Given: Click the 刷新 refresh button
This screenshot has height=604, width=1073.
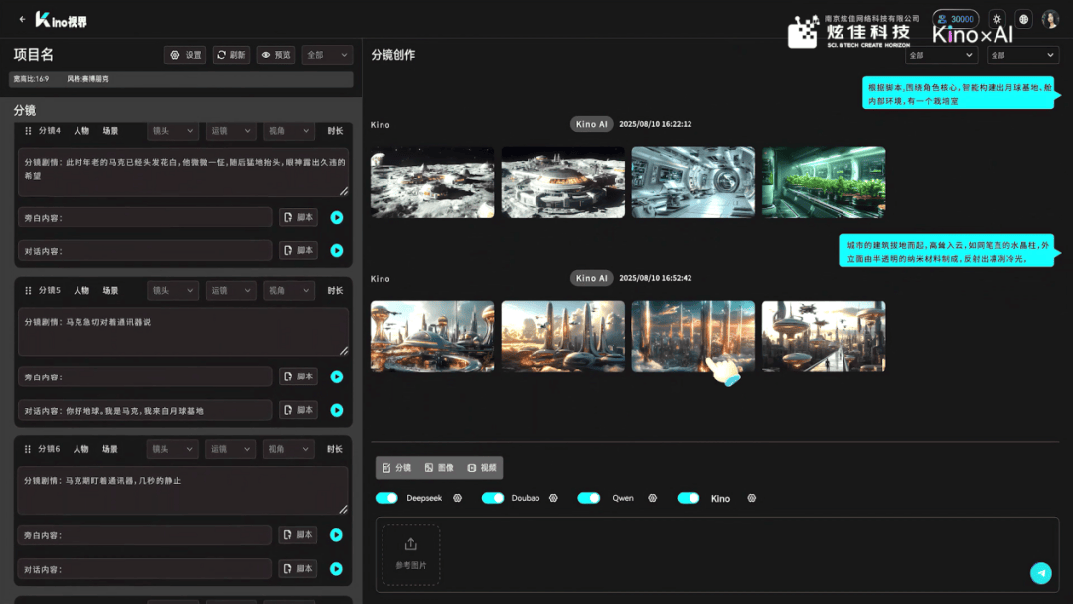Looking at the screenshot, I should click(x=231, y=55).
